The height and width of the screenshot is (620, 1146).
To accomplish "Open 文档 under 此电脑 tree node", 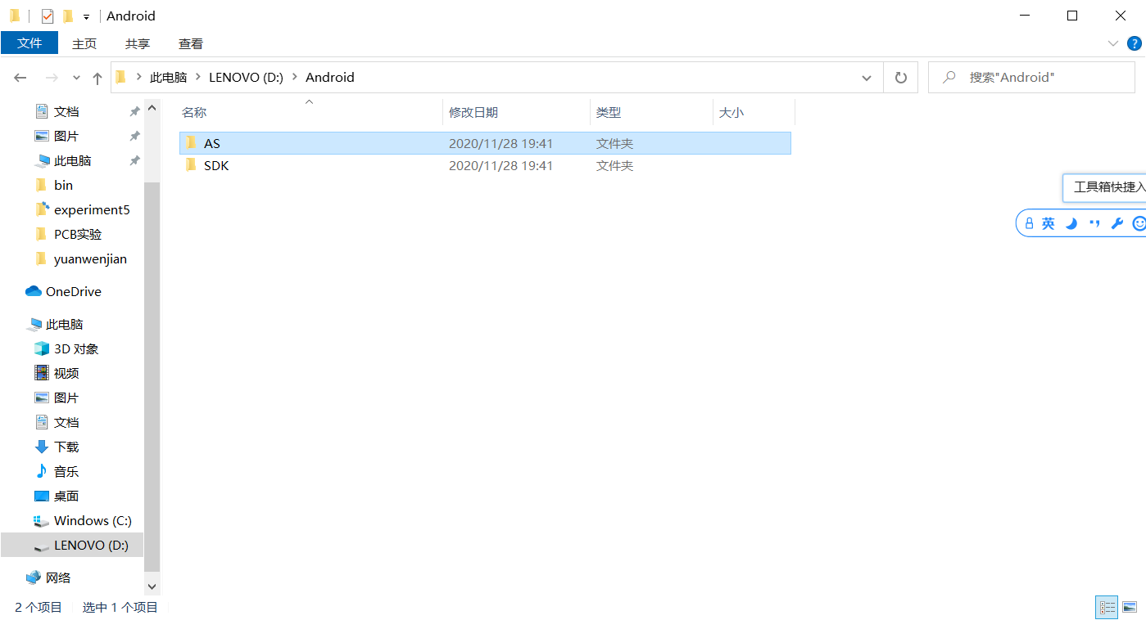I will [x=66, y=422].
